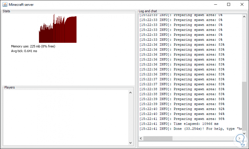Click the Time elapsed: 10966 ms log line
Viewport: 249px width, 149px height.
click(179, 124)
